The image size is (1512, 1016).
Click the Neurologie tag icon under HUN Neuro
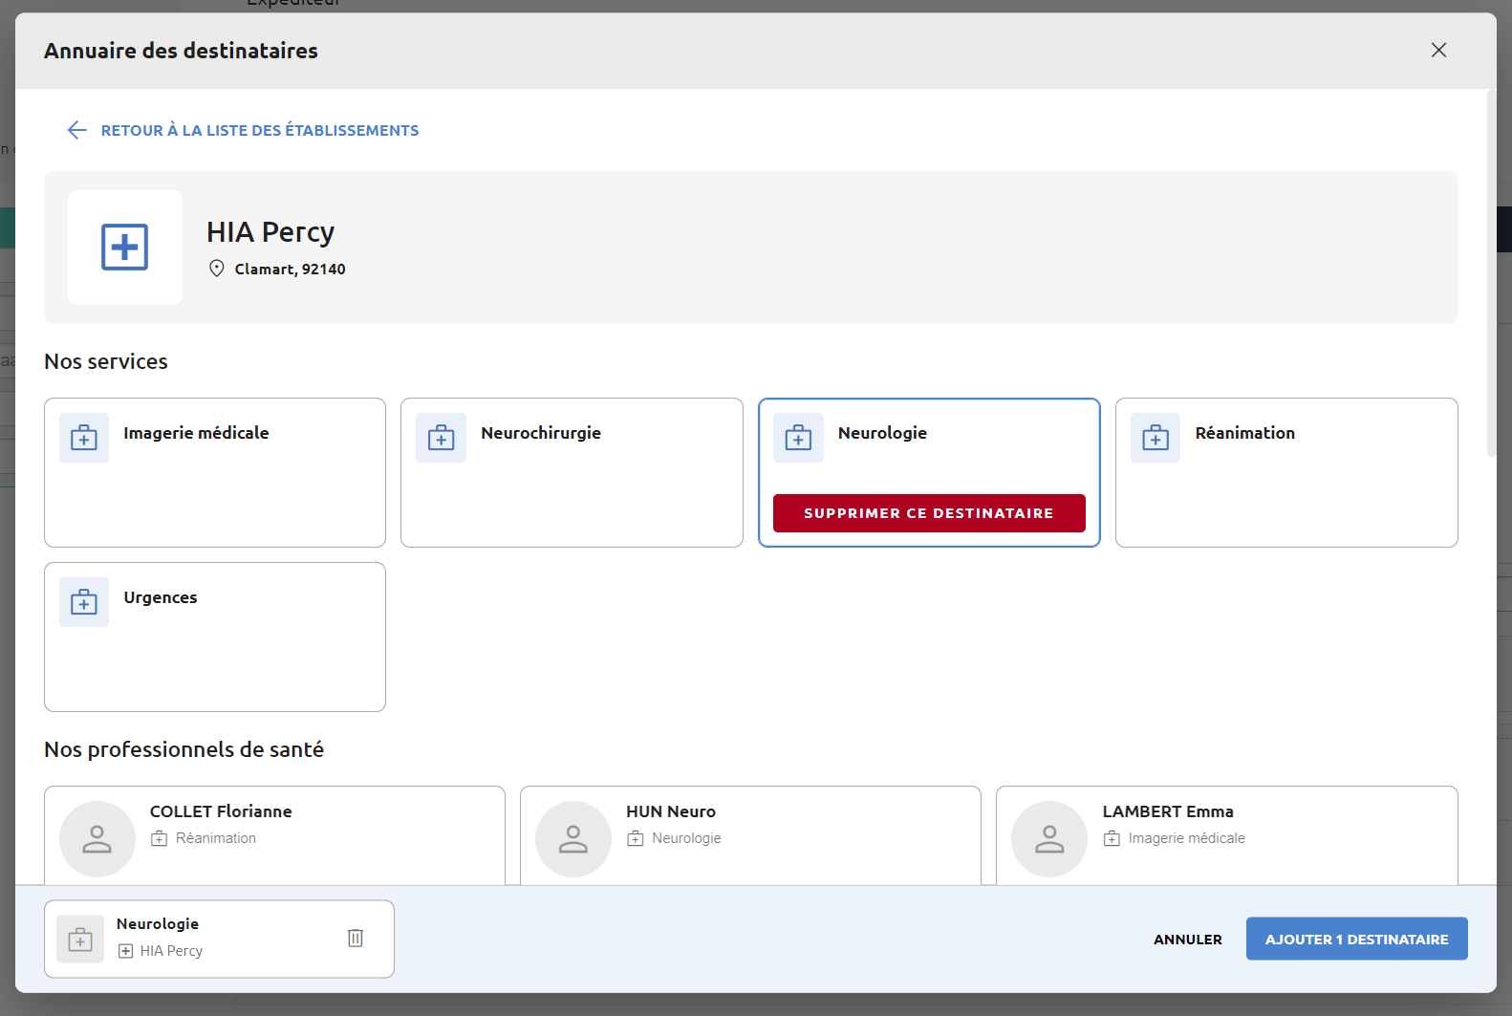pos(636,838)
